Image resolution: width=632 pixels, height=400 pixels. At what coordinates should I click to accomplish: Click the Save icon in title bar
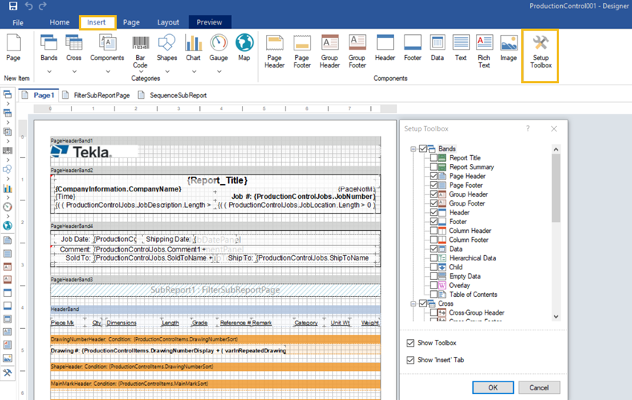point(13,6)
